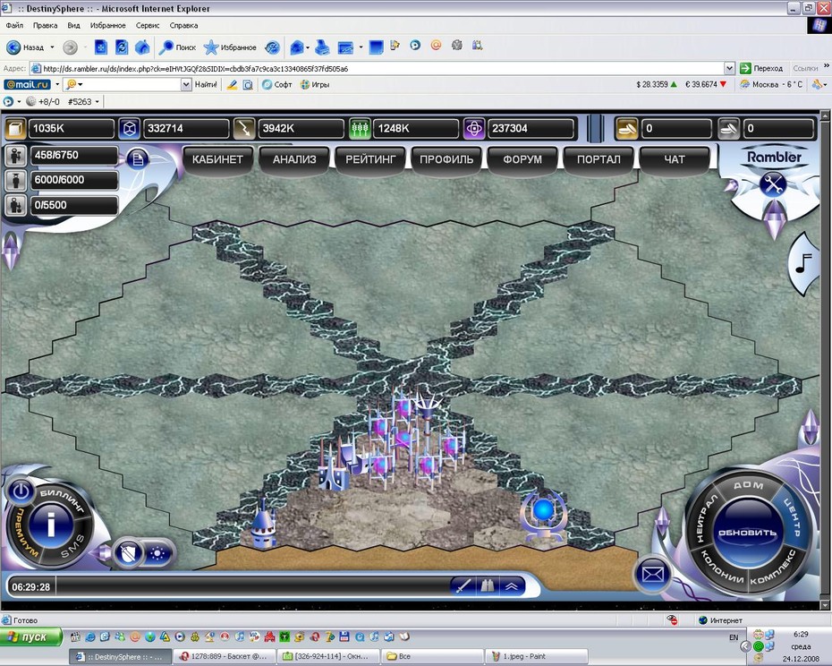Go to ДОМ on navigation wheel
The image size is (832, 666).
pos(748,485)
